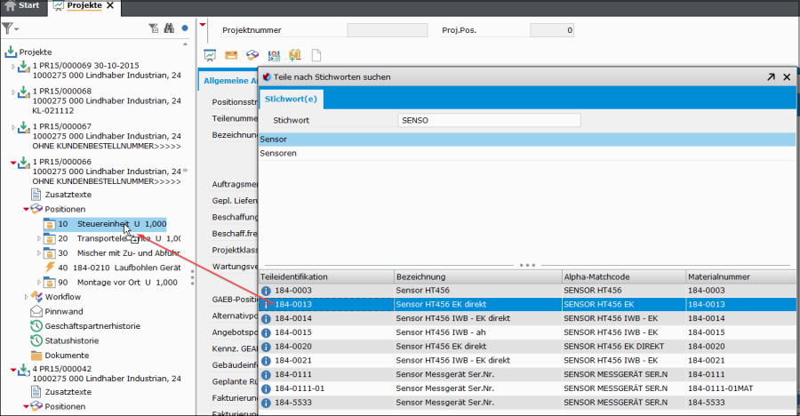Click info icon for 184-0020
Viewport: 800px width, 416px height.
[x=266, y=347]
